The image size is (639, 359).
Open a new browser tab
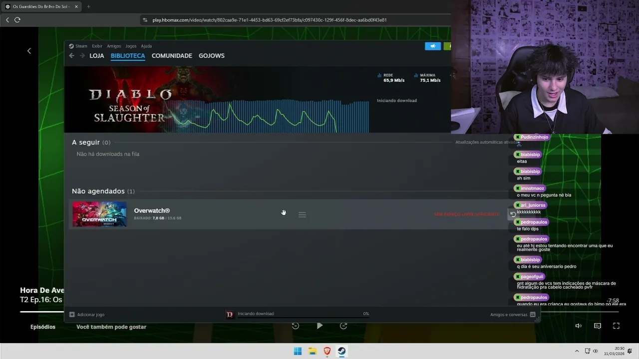point(88,6)
